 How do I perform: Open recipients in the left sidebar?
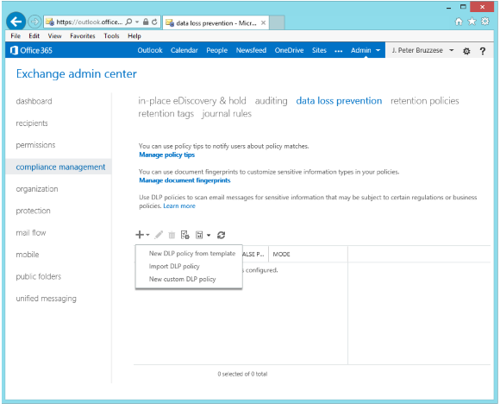pos(32,123)
